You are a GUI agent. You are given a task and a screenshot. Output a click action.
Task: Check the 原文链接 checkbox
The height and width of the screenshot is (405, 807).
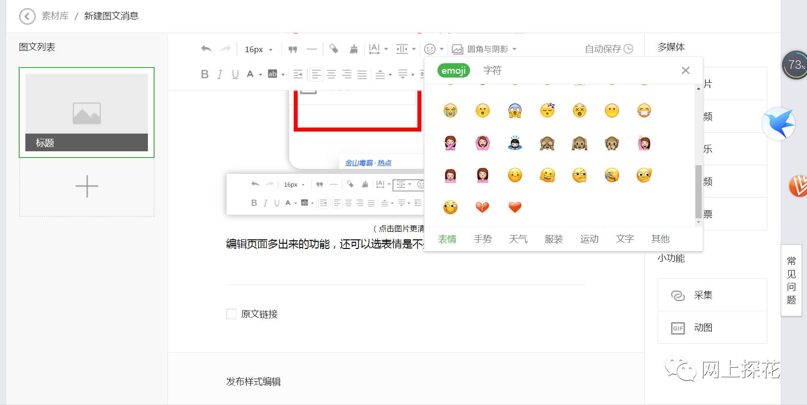(232, 314)
